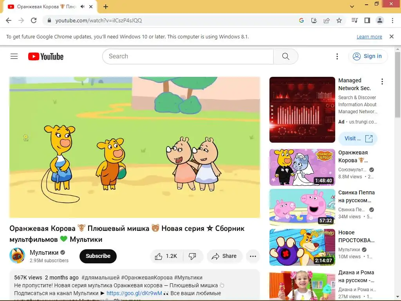Play Диана и Рома video thumbnail

click(x=302, y=285)
